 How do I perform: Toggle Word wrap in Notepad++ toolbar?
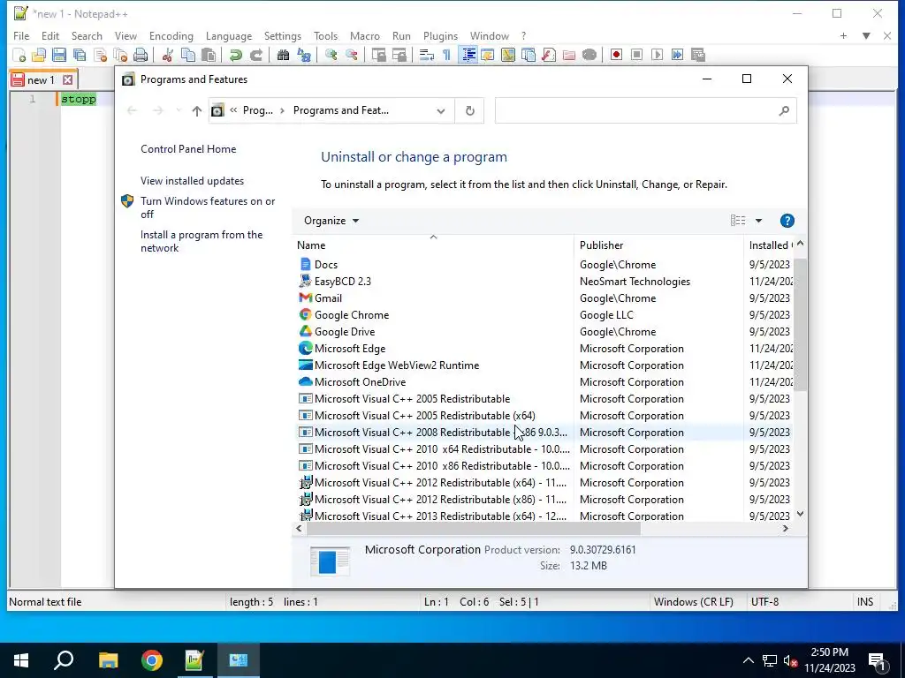[426, 56]
